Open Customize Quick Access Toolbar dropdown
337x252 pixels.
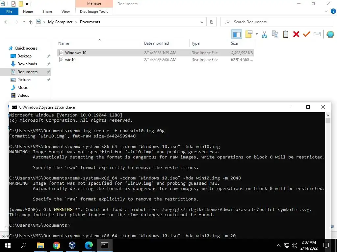coord(27,4)
